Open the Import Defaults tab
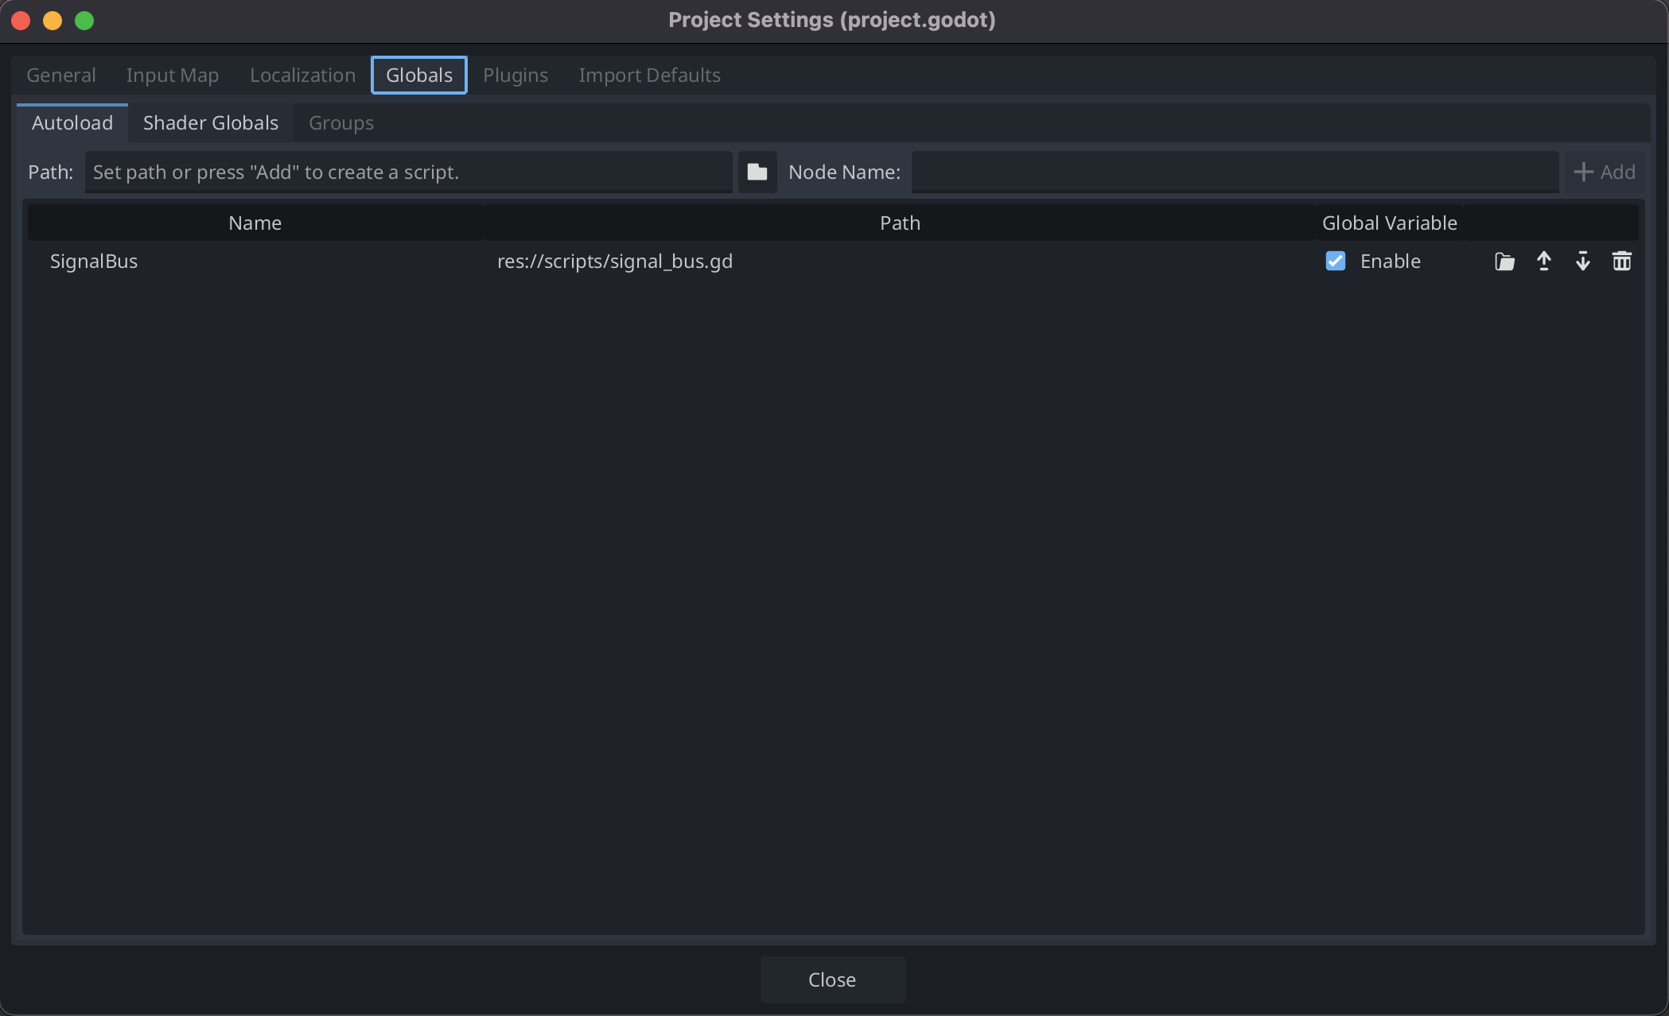1669x1016 pixels. coord(649,75)
